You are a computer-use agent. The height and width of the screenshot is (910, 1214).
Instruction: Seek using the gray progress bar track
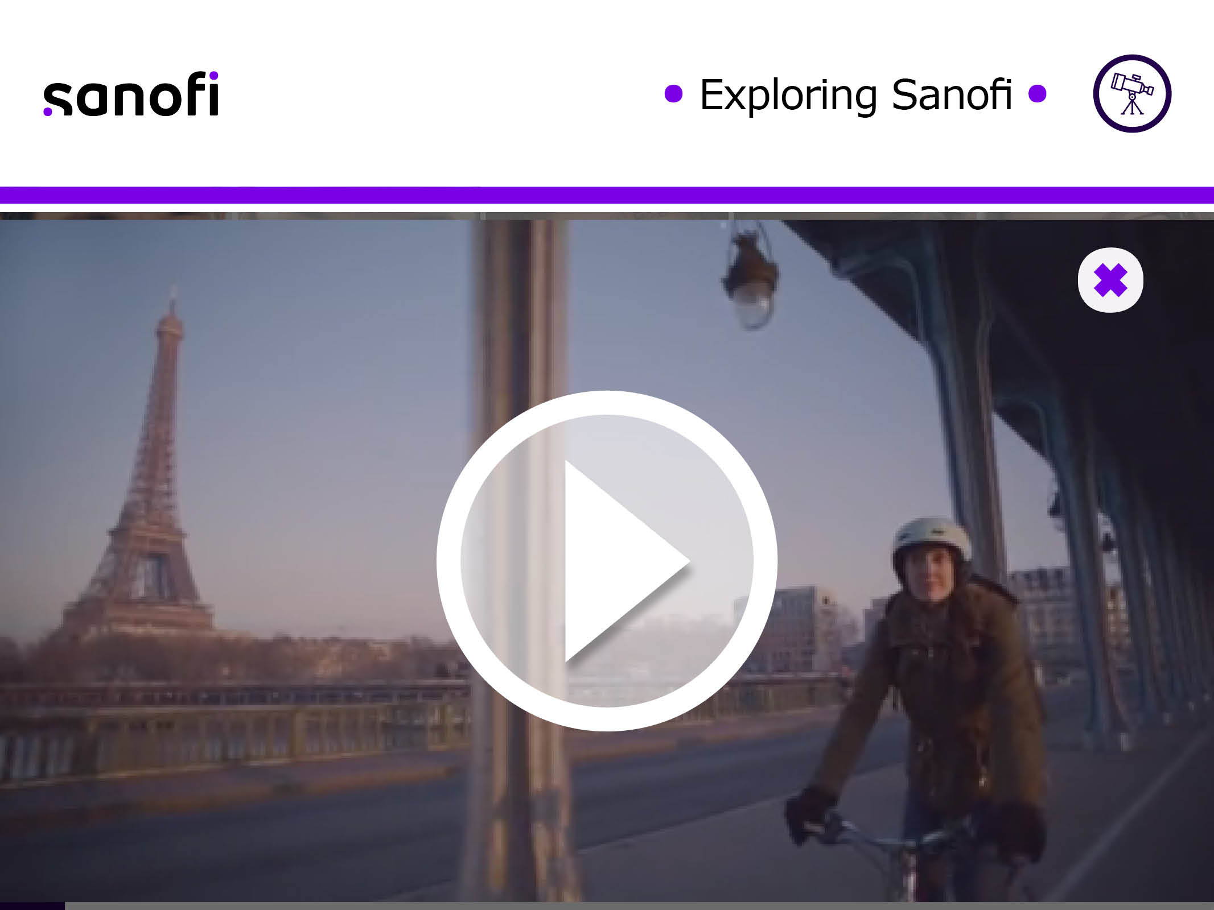tap(639, 906)
